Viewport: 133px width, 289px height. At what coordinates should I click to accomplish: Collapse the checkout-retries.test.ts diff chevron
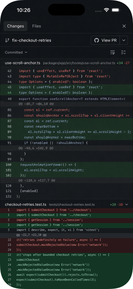point(127,204)
